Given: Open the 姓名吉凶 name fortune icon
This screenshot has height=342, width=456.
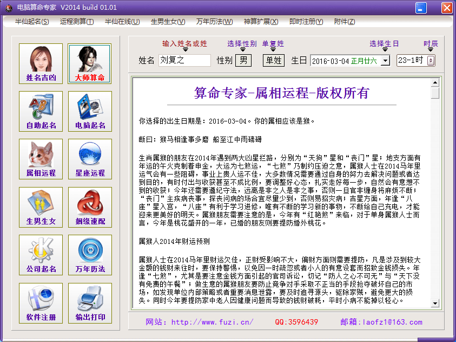Looking at the screenshot, I should 41,63.
